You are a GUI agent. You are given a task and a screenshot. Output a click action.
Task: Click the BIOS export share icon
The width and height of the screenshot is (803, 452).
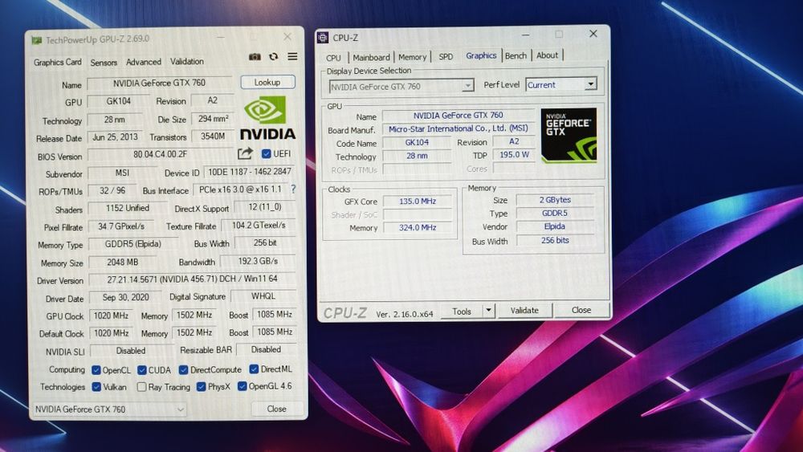click(x=245, y=153)
